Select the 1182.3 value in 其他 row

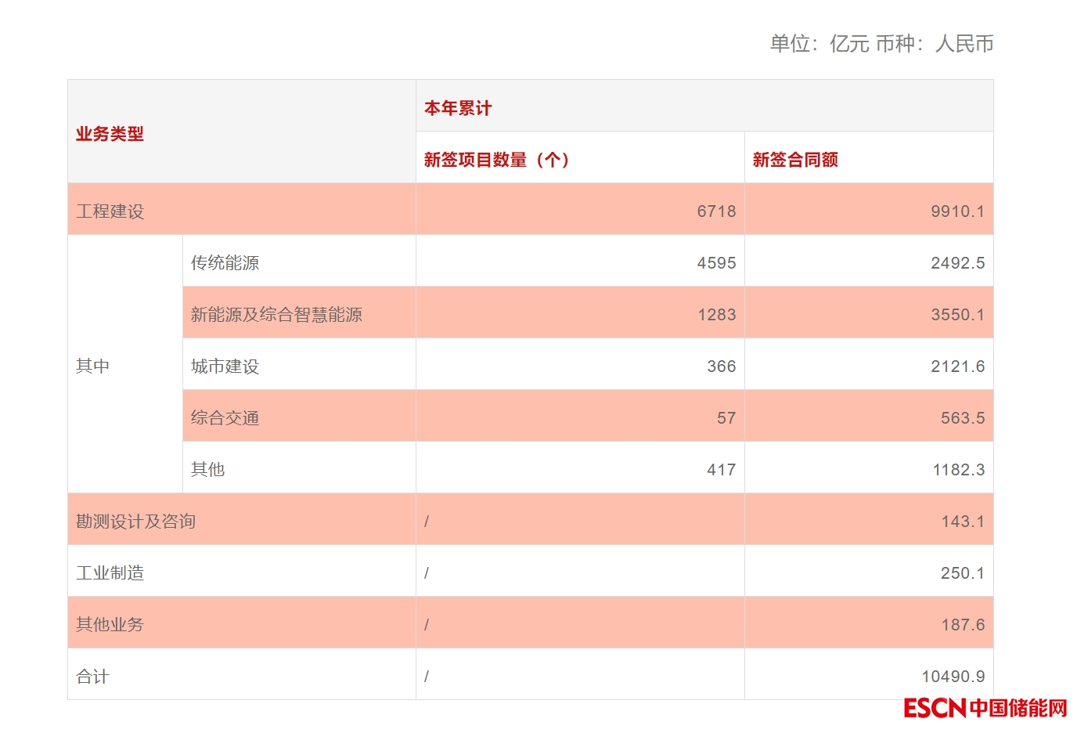(958, 470)
